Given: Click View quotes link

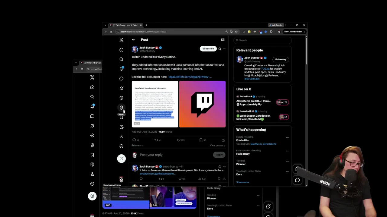Looking at the screenshot, I should click(217, 146).
